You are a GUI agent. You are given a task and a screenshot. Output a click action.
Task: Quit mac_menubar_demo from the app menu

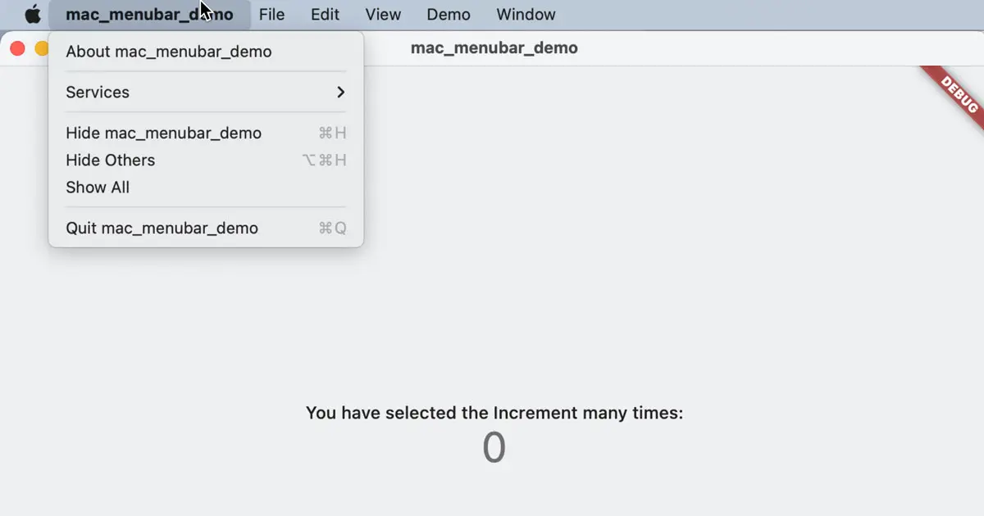coord(162,228)
